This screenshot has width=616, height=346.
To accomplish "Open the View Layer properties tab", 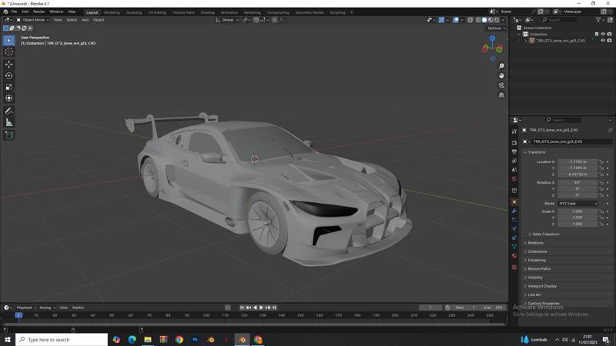I will point(514,161).
